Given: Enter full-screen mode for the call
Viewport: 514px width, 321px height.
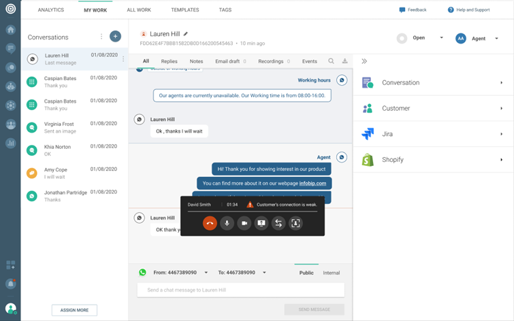Looking at the screenshot, I should 295,223.
